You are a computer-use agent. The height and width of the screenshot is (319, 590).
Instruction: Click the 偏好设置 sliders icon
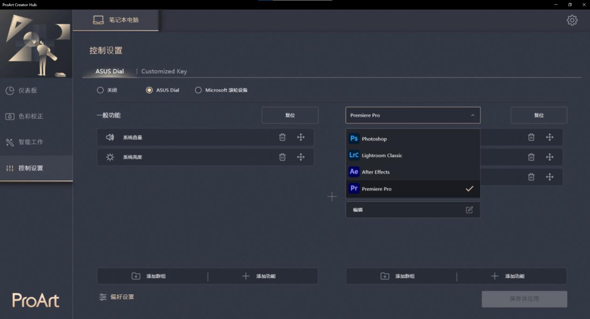tap(103, 297)
